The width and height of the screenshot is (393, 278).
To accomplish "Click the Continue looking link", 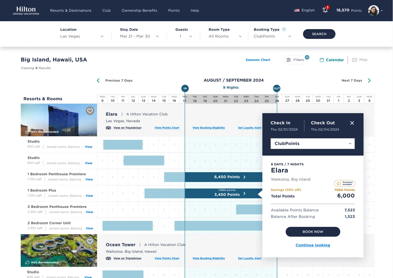I will tap(313, 245).
